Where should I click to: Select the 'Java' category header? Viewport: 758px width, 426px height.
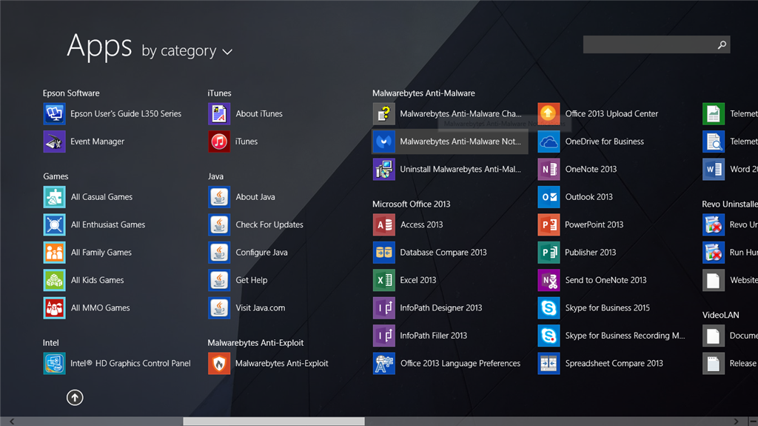[x=215, y=176]
